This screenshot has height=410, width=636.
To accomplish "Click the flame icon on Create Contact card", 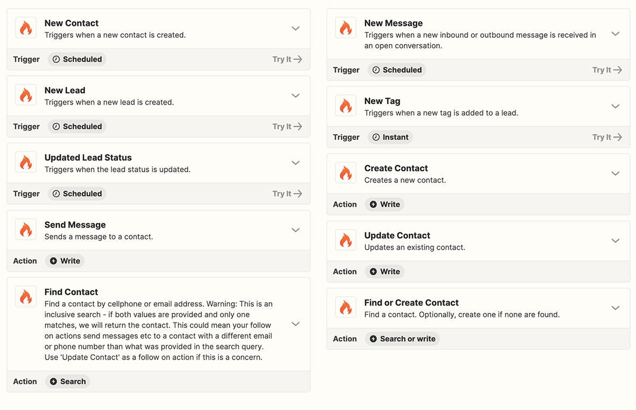I will coord(346,173).
